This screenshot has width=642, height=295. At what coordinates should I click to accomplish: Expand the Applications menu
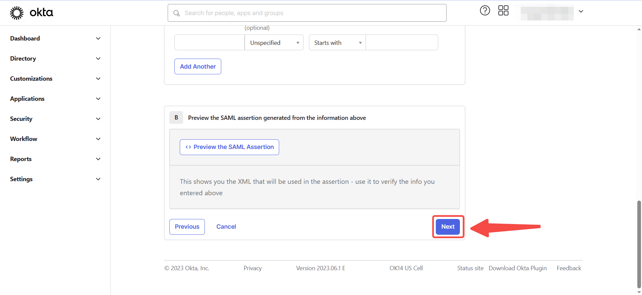coord(55,99)
